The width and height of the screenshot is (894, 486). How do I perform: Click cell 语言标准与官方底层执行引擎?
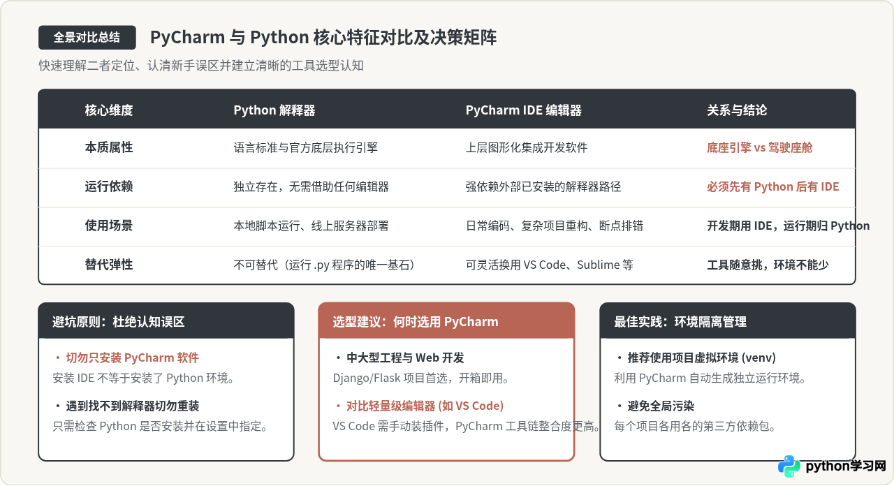coord(306,148)
